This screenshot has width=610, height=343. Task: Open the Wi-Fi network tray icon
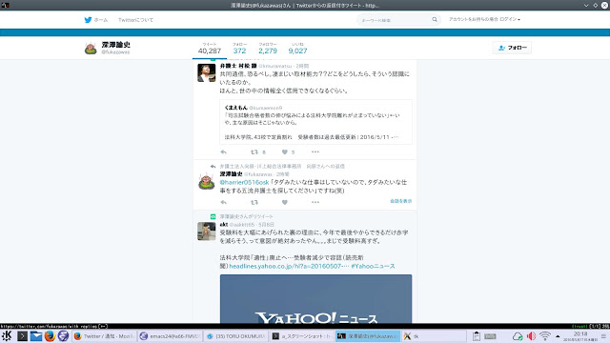tap(545, 336)
